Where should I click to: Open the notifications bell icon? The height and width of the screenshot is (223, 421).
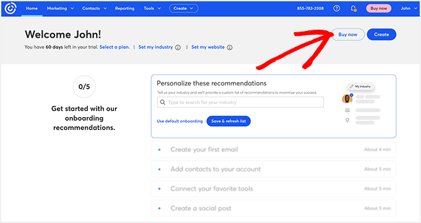click(354, 8)
